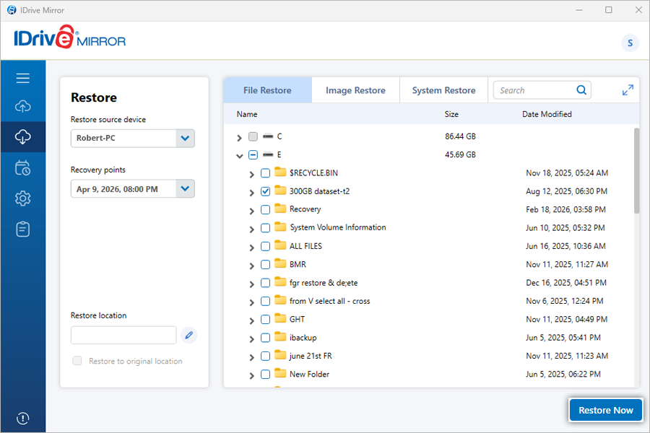The image size is (650, 433).
Task: Open the Restore source device dropdown
Action: [185, 139]
